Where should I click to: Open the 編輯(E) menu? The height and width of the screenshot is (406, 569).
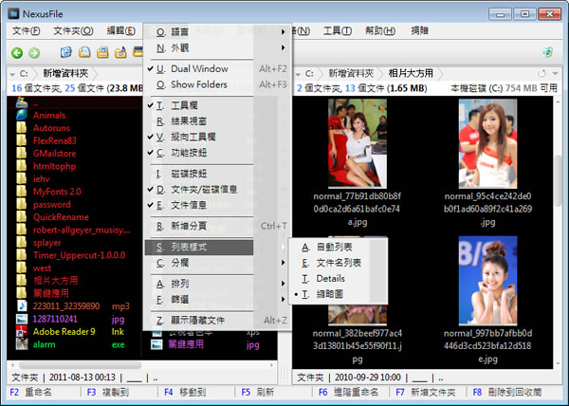pyautogui.click(x=120, y=31)
